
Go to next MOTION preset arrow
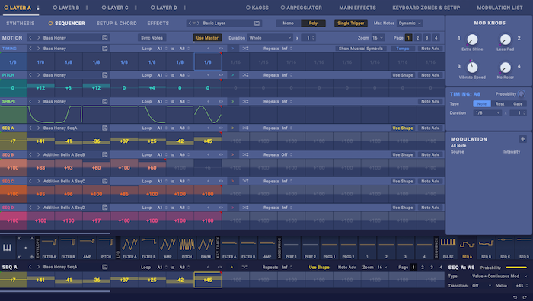click(38, 38)
